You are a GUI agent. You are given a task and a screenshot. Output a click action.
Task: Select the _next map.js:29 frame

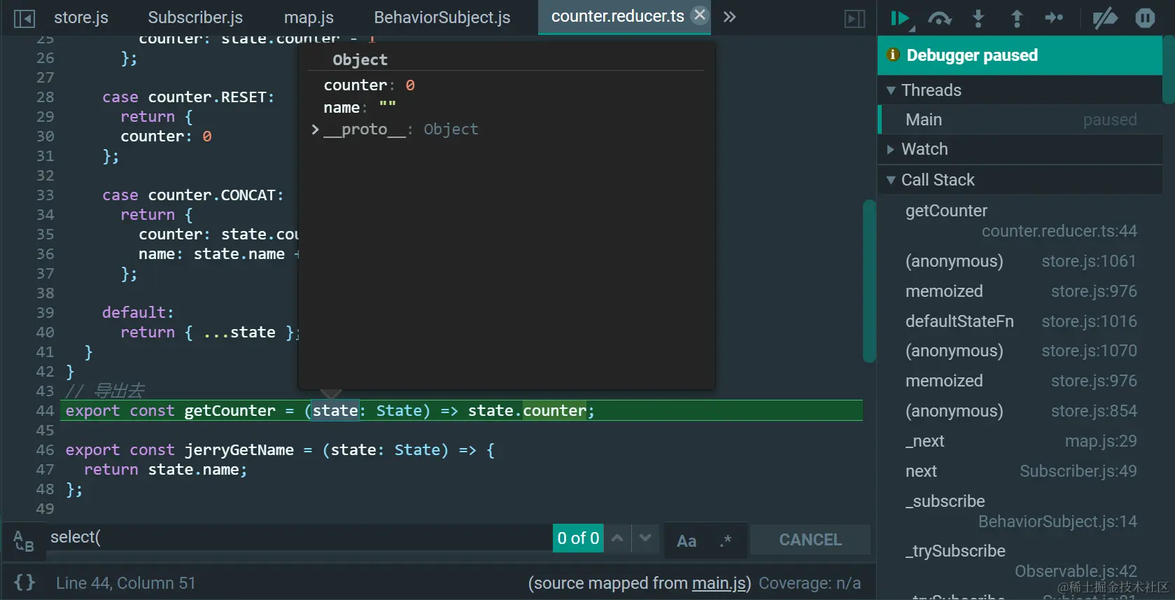(x=1020, y=441)
